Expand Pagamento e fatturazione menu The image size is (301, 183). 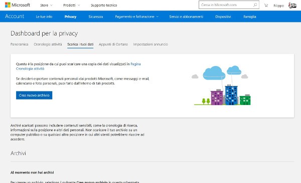(136, 16)
